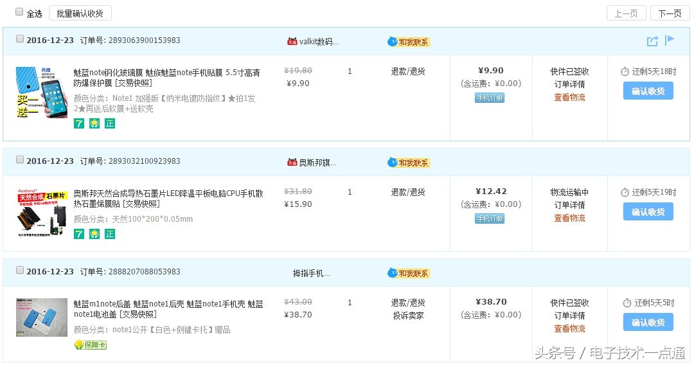Open 拇指手机 shop link
This screenshot has width=694, height=365.
[x=311, y=273]
